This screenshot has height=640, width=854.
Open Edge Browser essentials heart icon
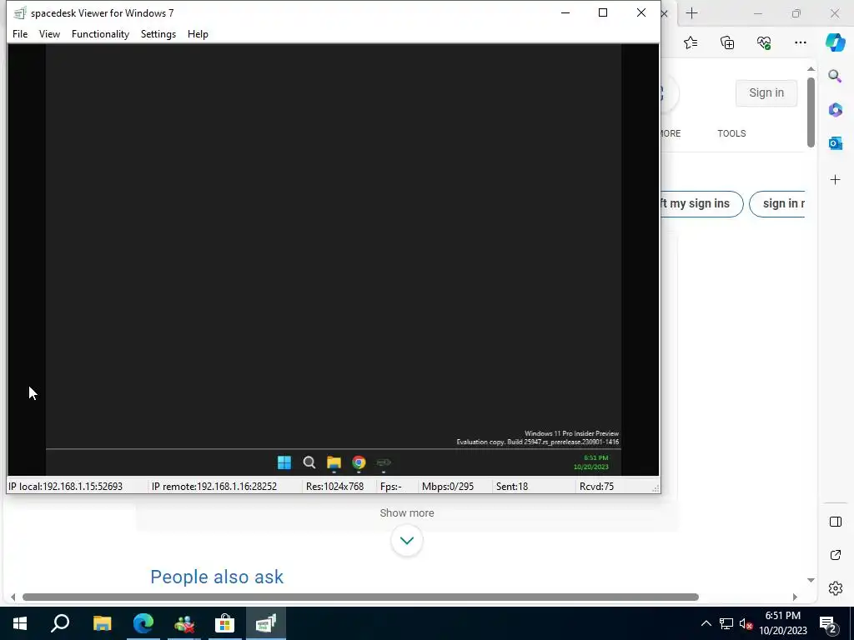point(764,42)
